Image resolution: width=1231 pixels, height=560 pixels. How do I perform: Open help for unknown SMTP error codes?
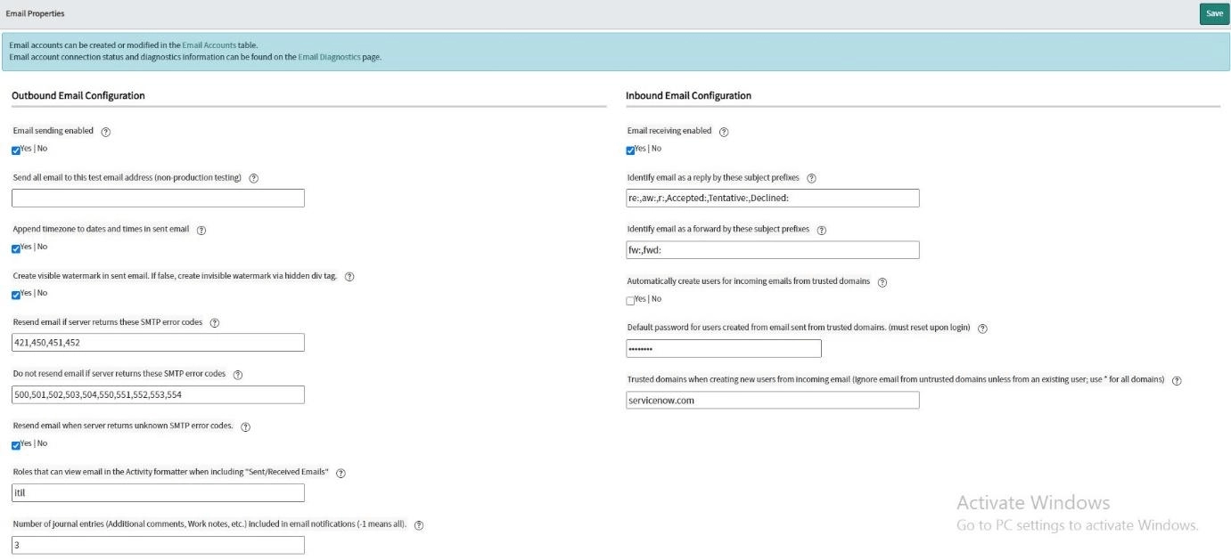(x=245, y=426)
